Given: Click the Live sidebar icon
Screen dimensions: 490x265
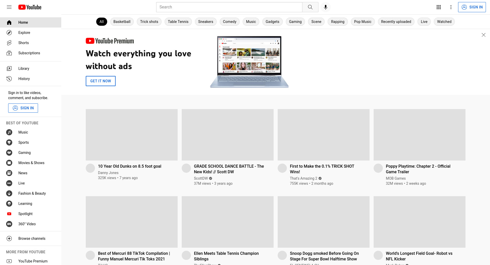Looking at the screenshot, I should click(x=9, y=183).
